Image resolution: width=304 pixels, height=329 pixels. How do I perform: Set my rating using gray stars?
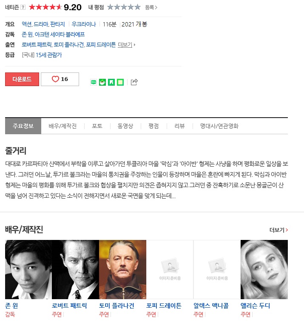click(x=124, y=7)
